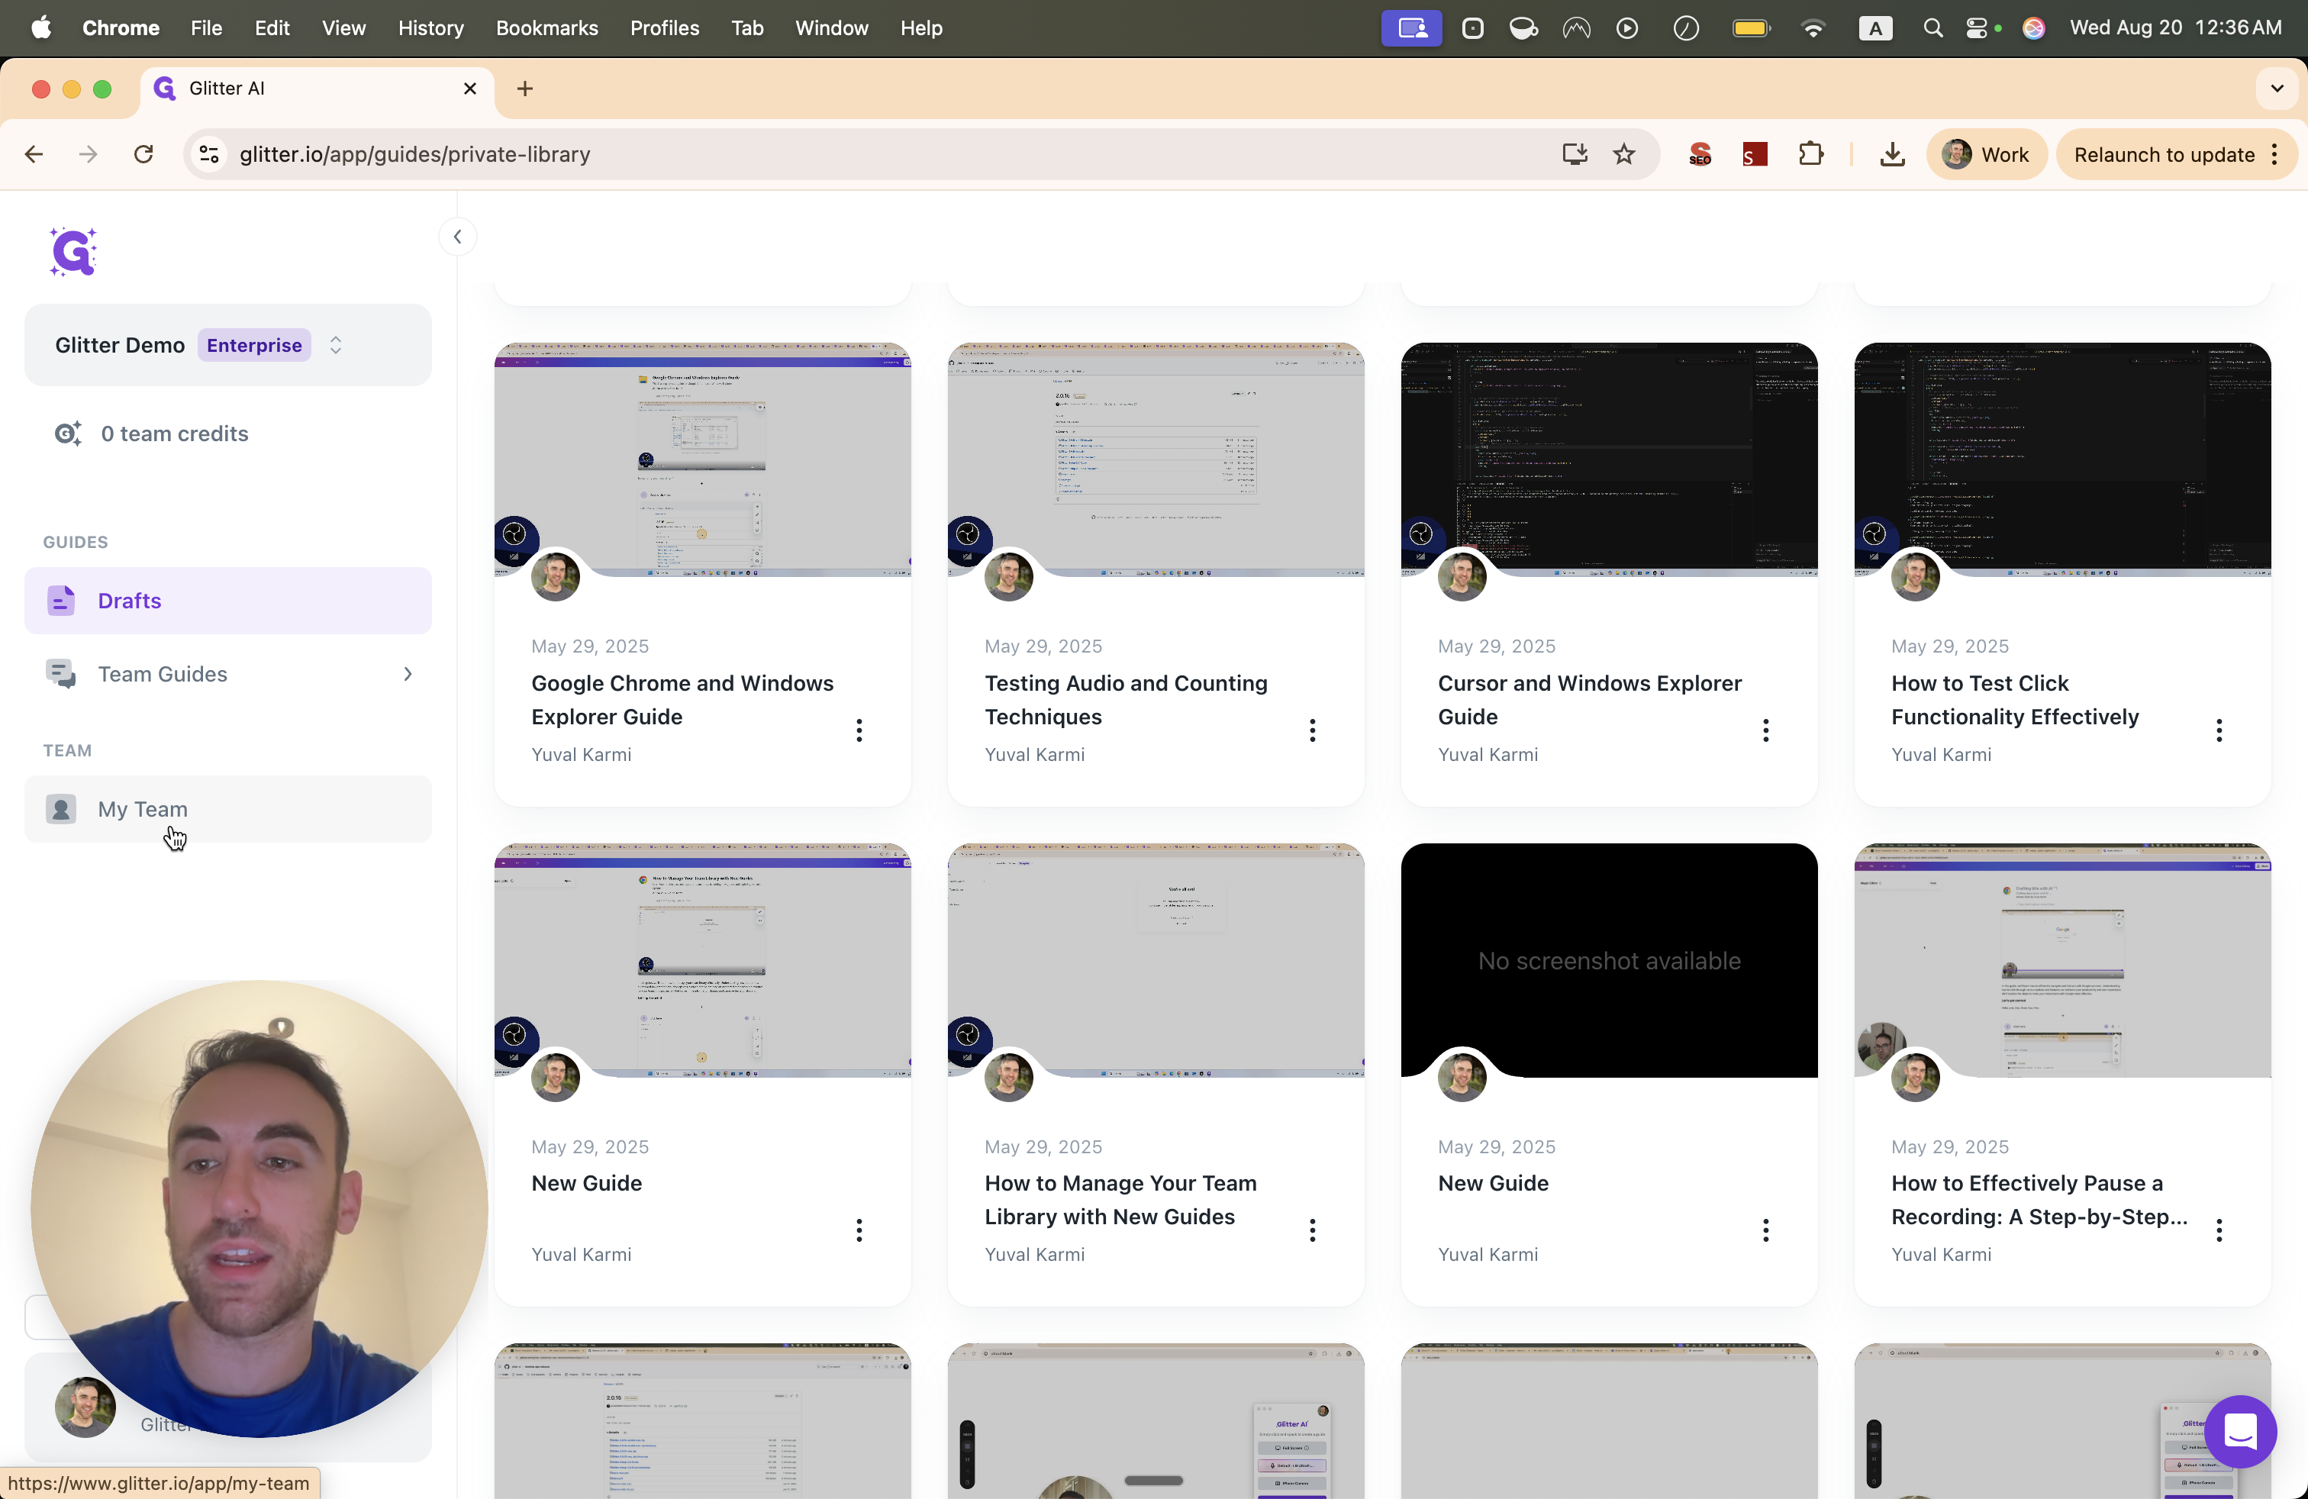The width and height of the screenshot is (2308, 1499).
Task: Open options menu for Testing Audio guide
Action: tap(1312, 730)
